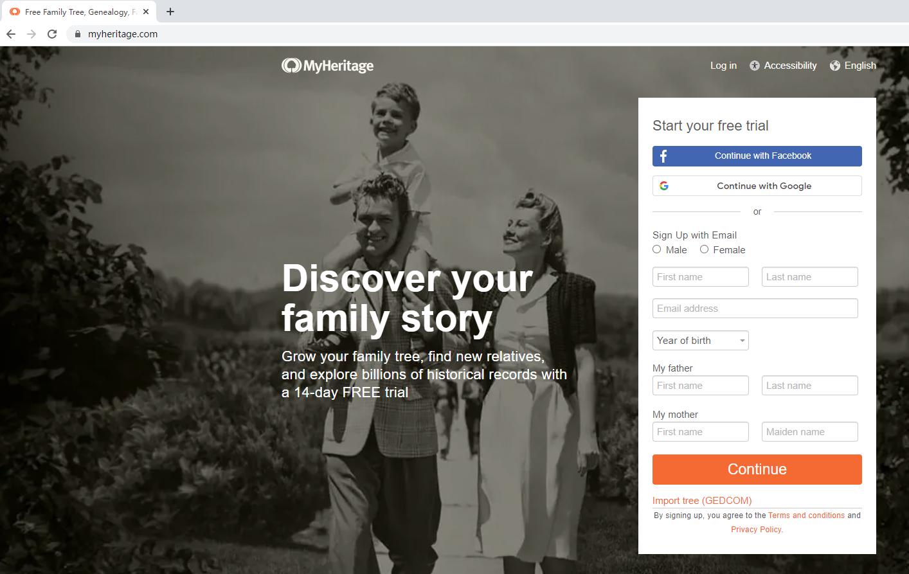The width and height of the screenshot is (909, 574).
Task: Click the browser back arrow
Action: coord(11,34)
